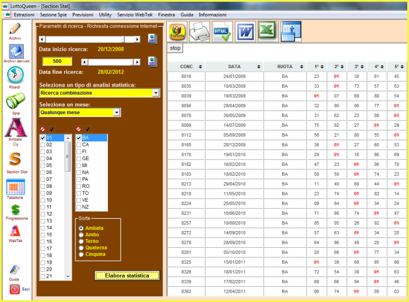
Task: Select the Cinquina radio button
Action: 81,254
